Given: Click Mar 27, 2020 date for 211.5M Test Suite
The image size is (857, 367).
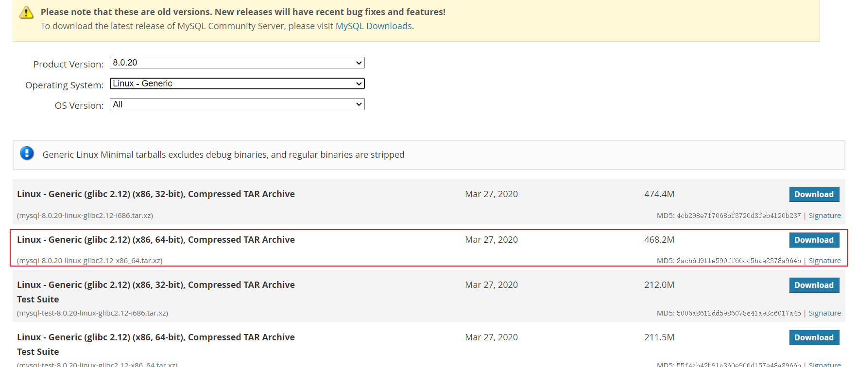Looking at the screenshot, I should [x=491, y=337].
